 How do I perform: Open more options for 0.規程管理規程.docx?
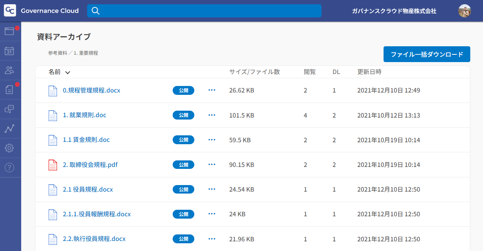coord(212,90)
